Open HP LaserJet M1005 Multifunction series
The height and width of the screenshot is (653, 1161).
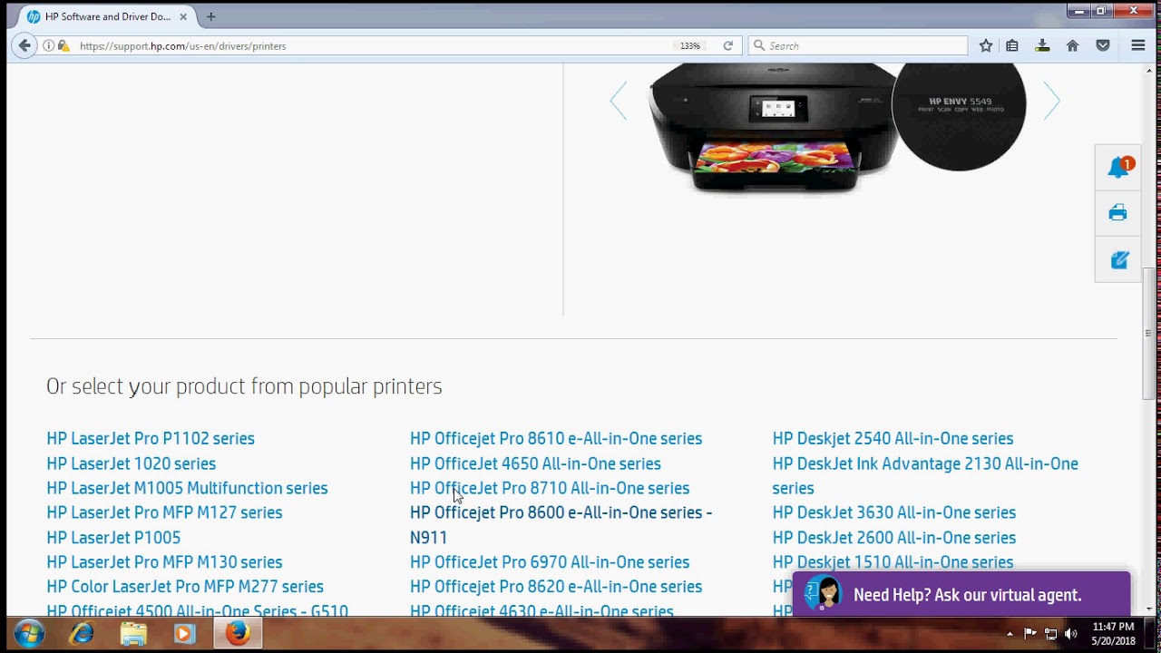[187, 488]
